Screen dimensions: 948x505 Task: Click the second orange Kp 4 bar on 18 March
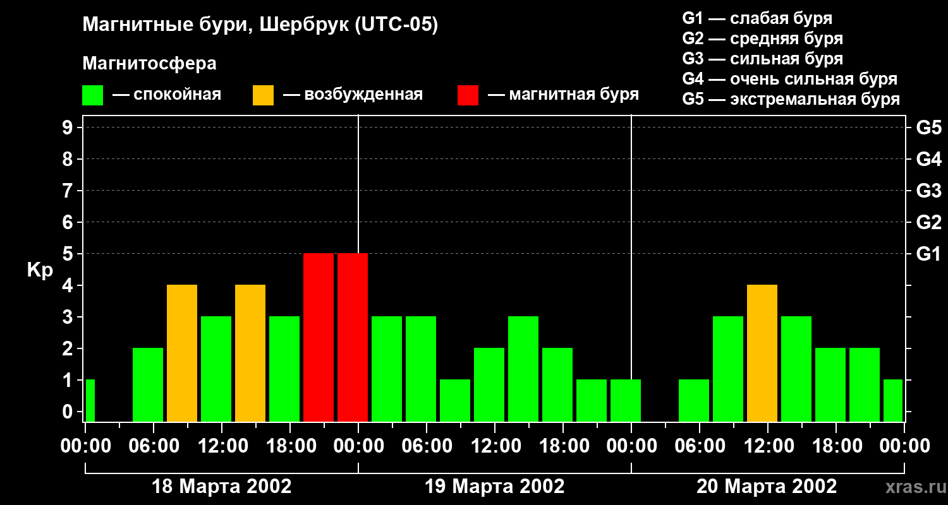[x=250, y=353]
